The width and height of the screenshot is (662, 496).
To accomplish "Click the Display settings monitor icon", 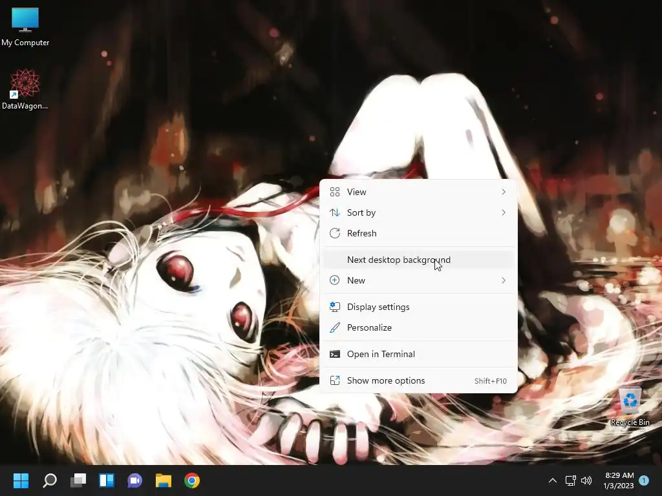I will [335, 307].
